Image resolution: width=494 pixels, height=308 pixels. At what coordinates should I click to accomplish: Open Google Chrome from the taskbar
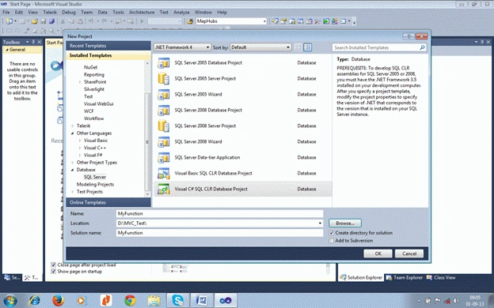pos(130,301)
